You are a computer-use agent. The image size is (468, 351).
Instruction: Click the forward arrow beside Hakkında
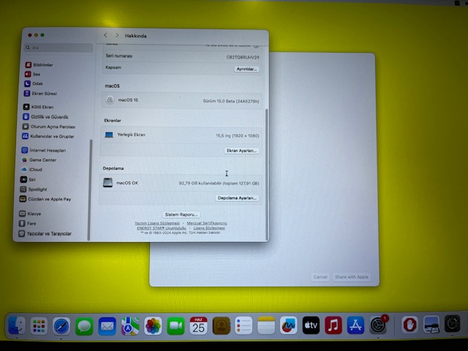(x=116, y=35)
